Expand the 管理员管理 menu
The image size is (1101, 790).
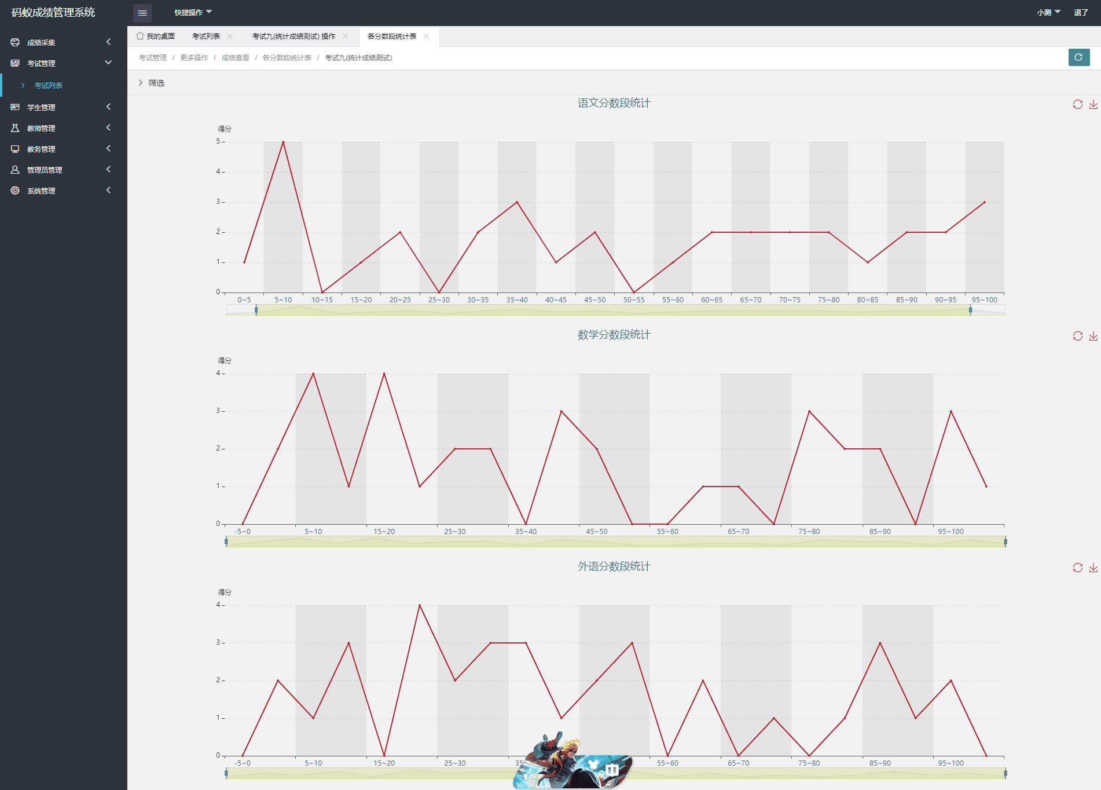108,169
